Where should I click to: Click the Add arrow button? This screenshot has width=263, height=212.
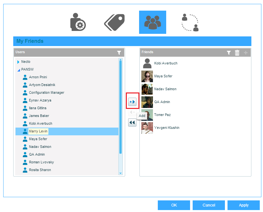coord(132,102)
